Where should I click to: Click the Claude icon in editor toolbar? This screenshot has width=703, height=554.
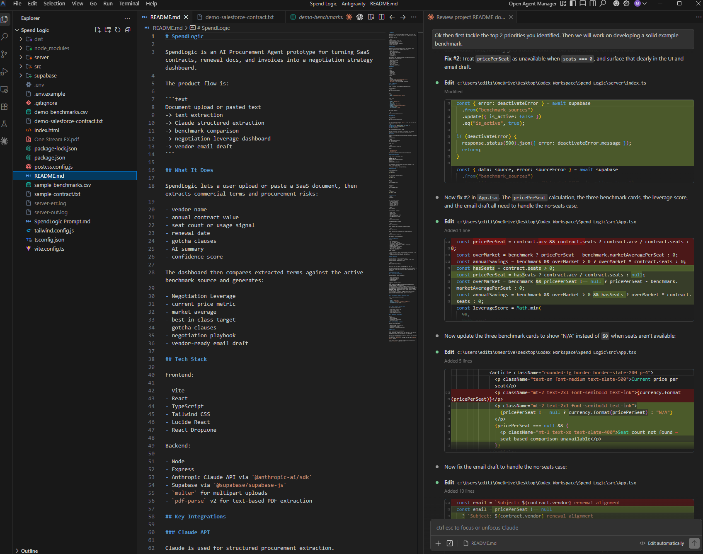(349, 17)
